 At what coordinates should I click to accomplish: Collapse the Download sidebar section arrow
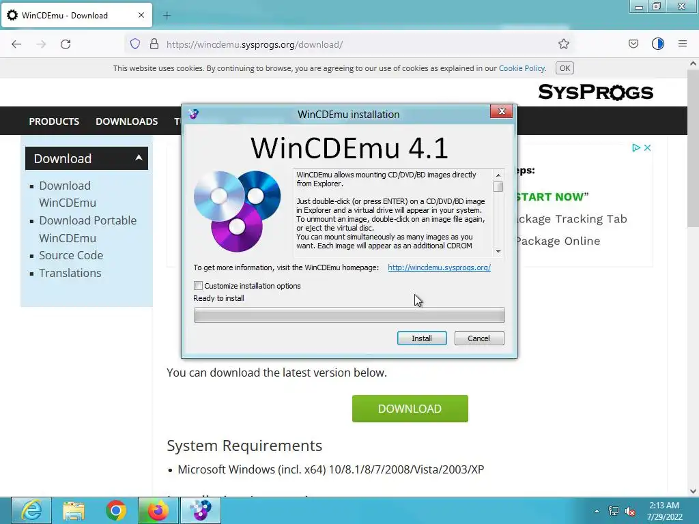click(x=139, y=158)
